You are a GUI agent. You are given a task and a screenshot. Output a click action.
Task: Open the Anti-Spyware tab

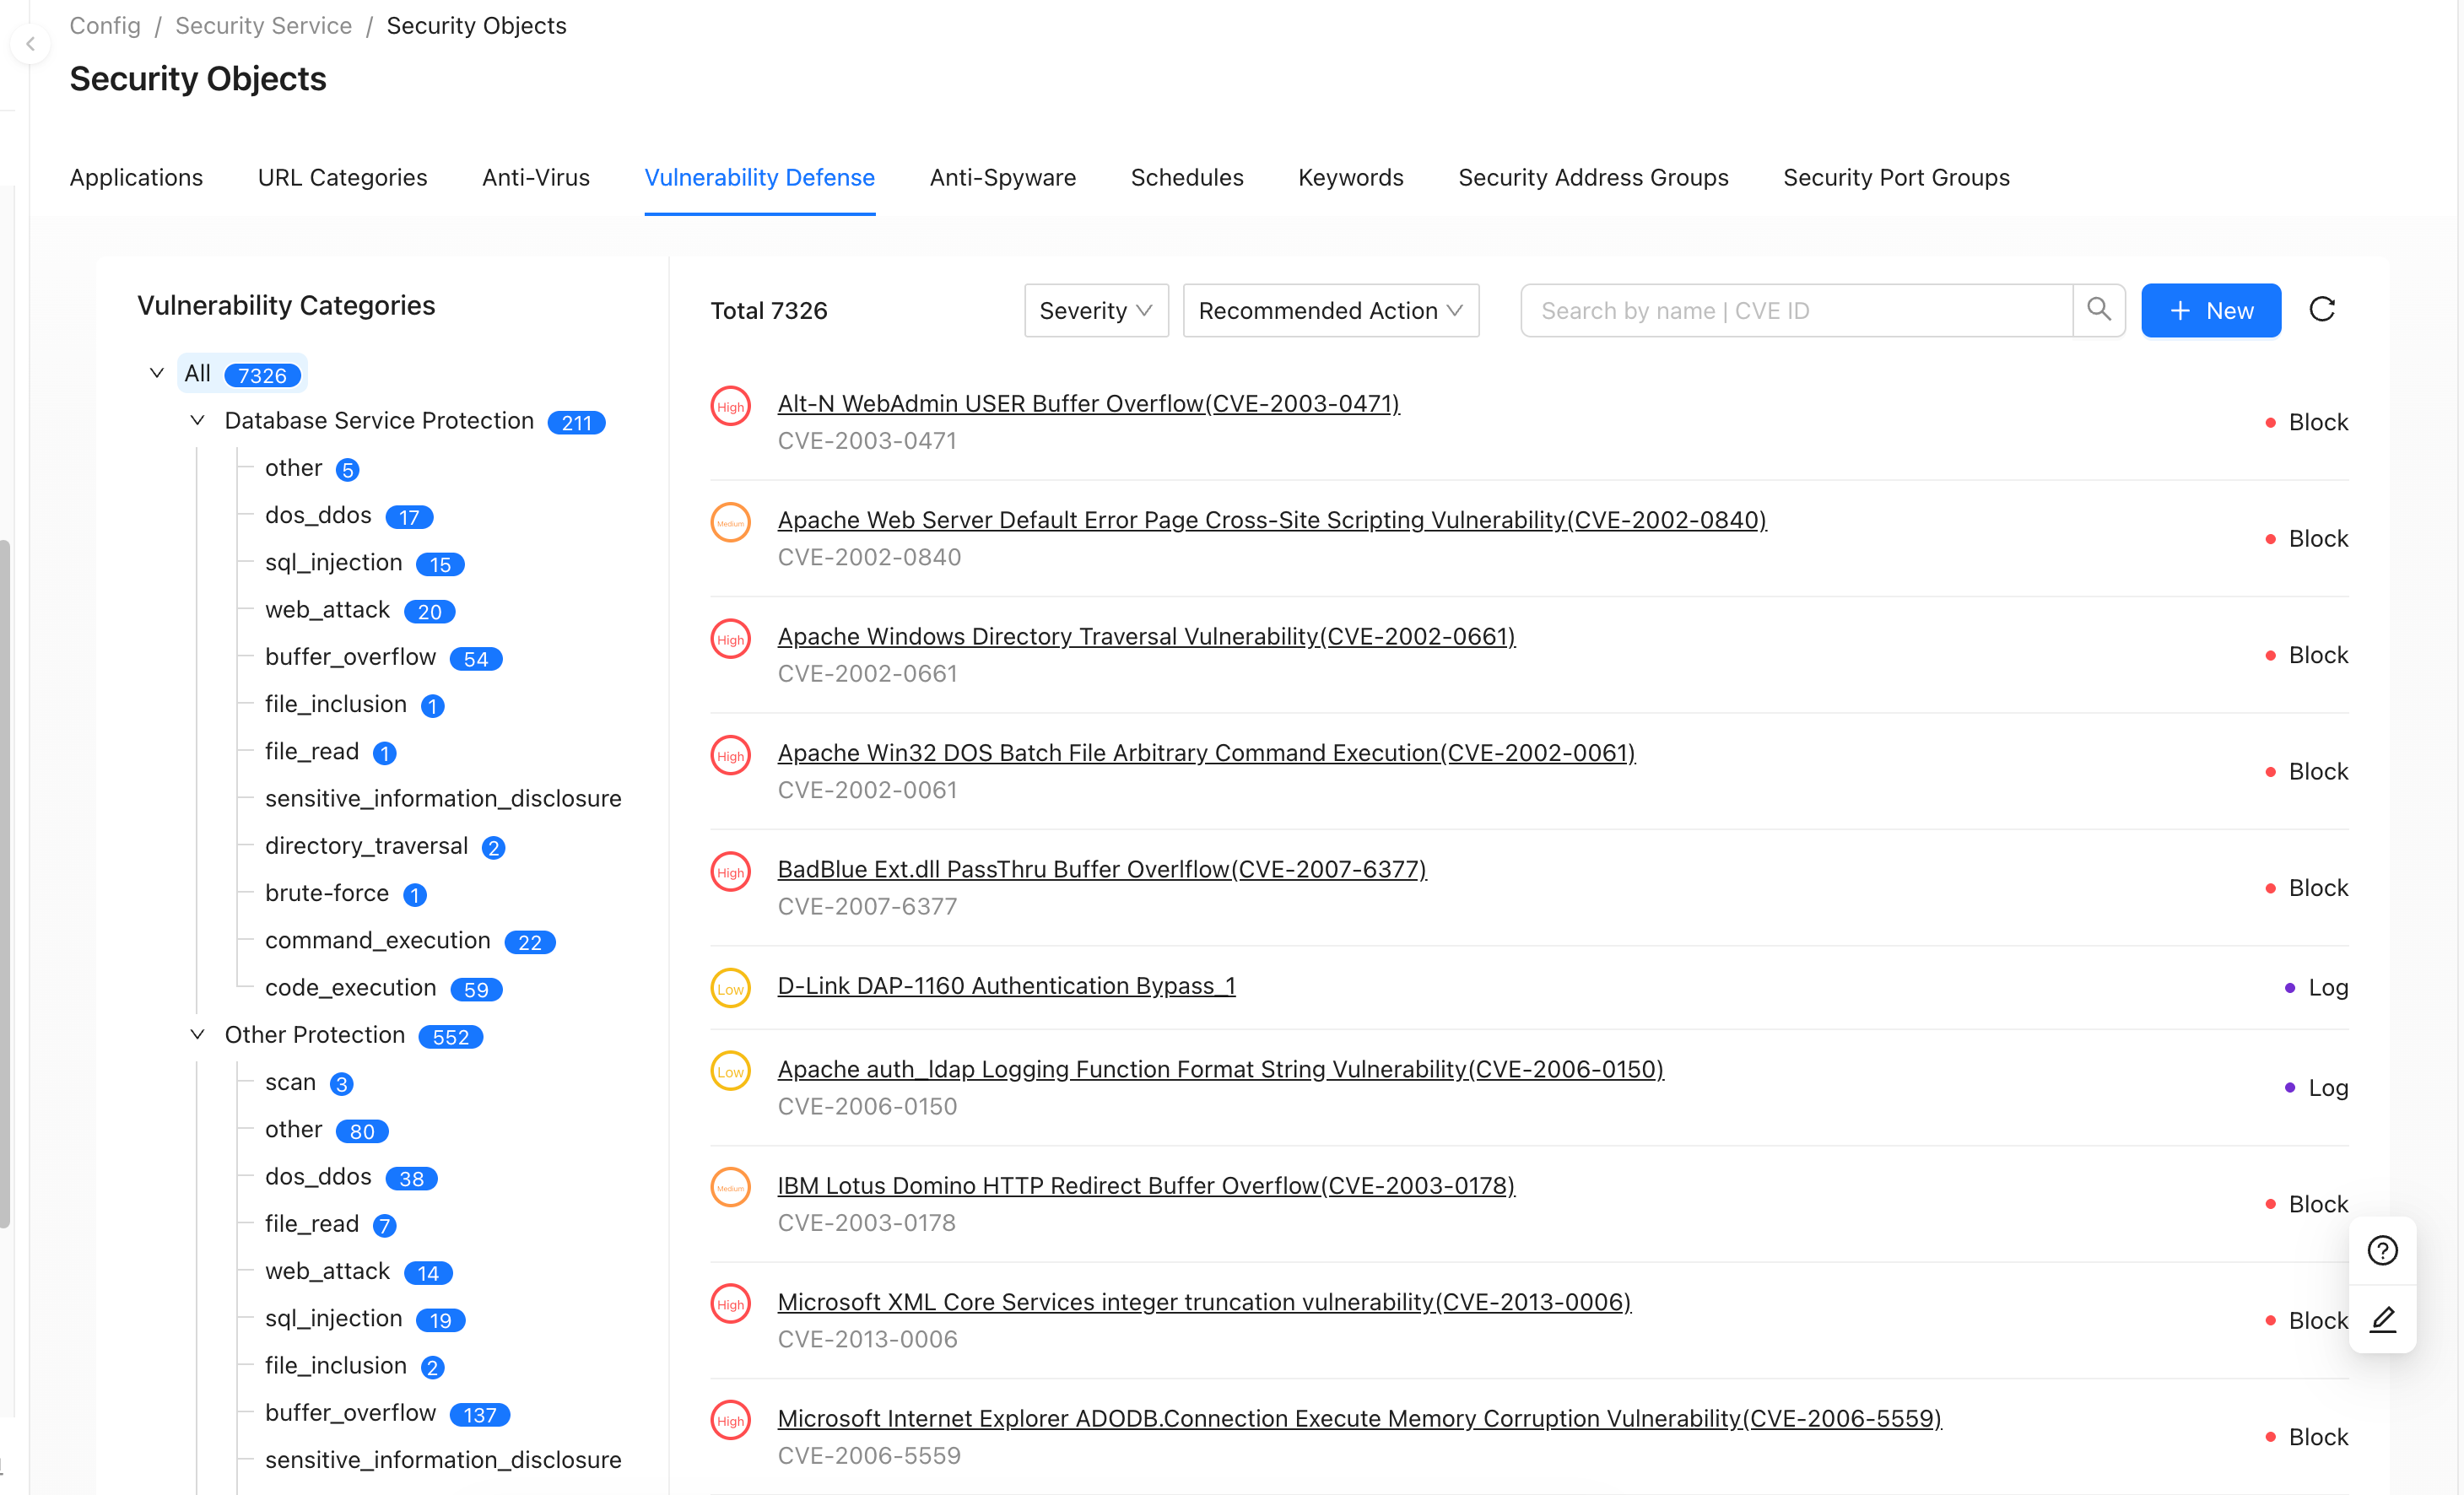point(1002,177)
